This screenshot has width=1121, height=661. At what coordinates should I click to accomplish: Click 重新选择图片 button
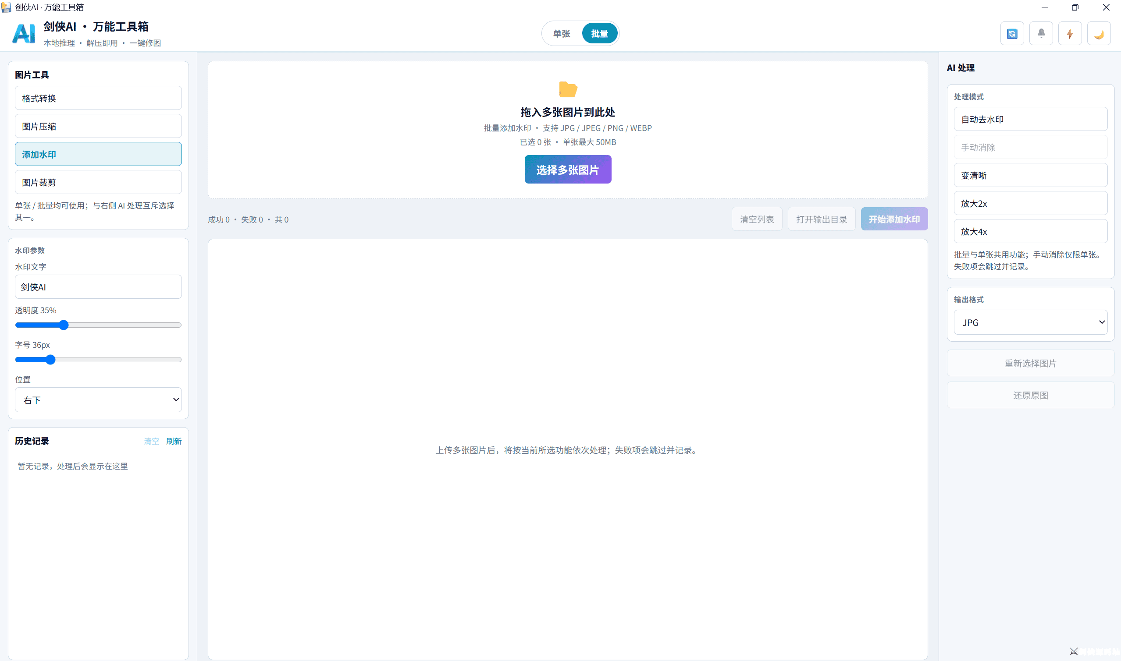click(1030, 363)
